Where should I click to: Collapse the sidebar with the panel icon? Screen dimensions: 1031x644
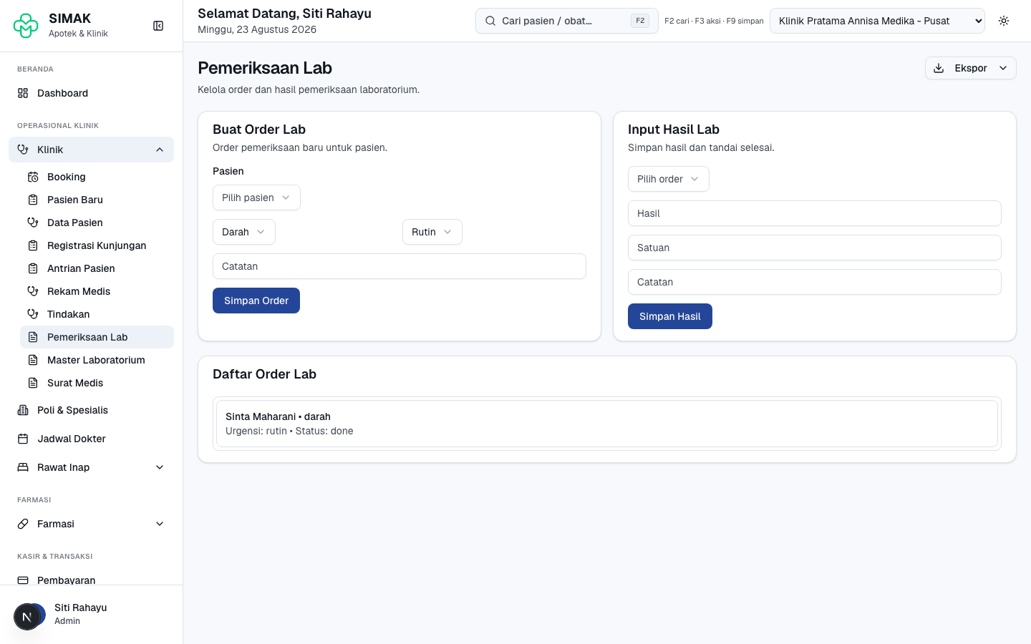[158, 26]
